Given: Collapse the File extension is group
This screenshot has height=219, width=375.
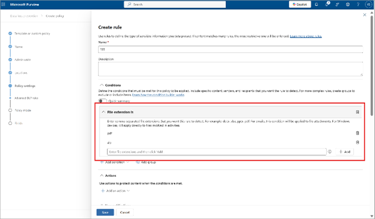Looking at the screenshot, I should coord(103,112).
